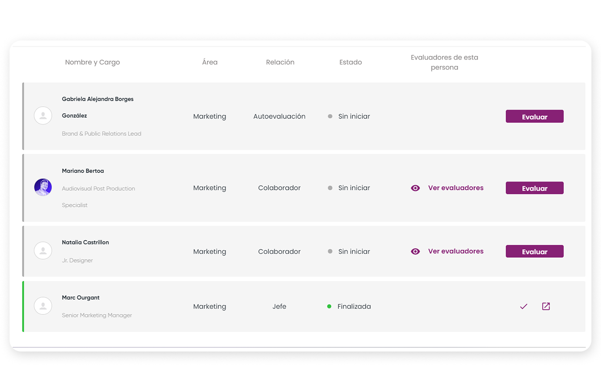Click the checkmark icon for Marc Ourgant

(x=523, y=307)
